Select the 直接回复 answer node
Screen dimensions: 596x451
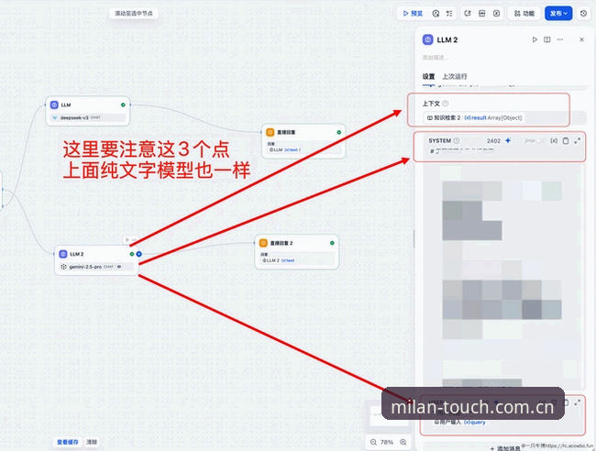(304, 141)
